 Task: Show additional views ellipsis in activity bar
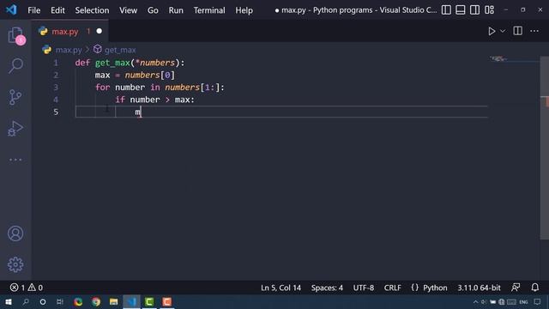(15, 160)
